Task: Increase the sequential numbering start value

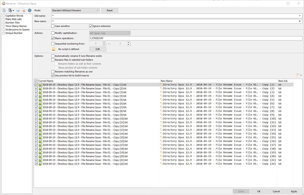Action: pos(104,42)
